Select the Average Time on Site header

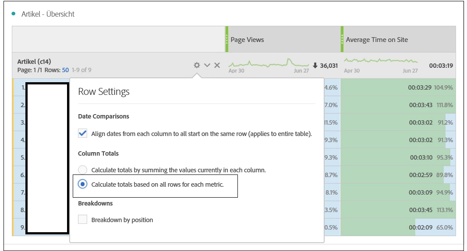pyautogui.click(x=377, y=40)
